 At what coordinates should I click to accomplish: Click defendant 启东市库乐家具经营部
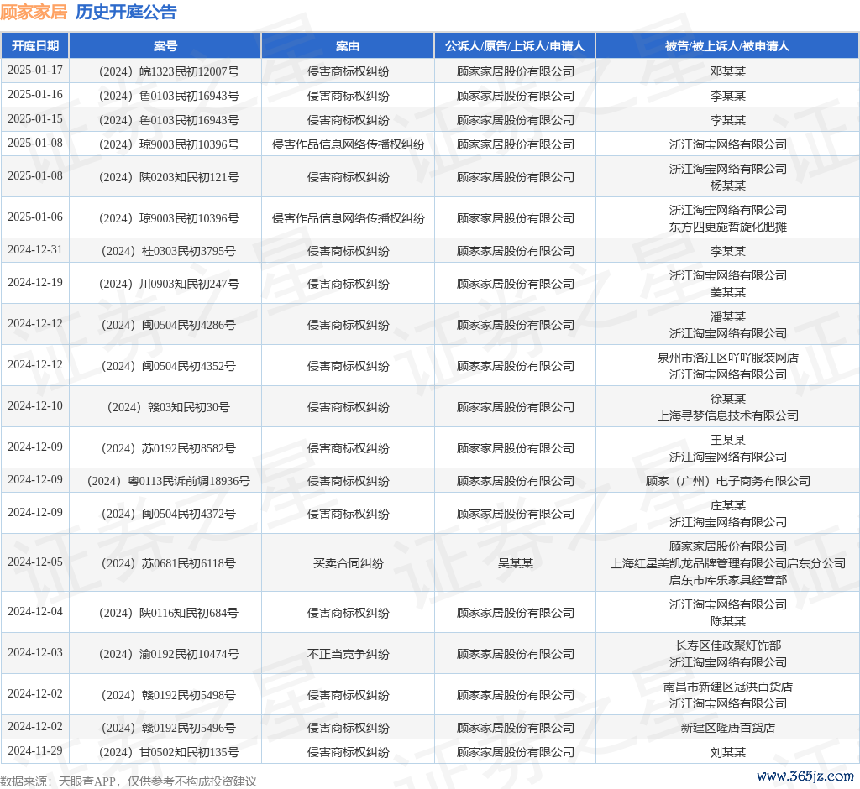(x=728, y=580)
